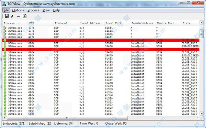The height and width of the screenshot is (128, 206).
Task: Click the 360se.exe icon for port 61499
Action: tap(5, 86)
